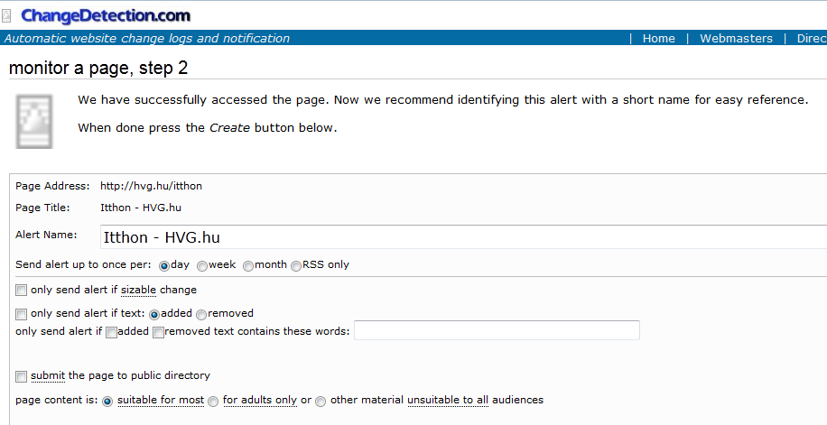Select the month alert frequency
The image size is (827, 425).
[x=248, y=266]
